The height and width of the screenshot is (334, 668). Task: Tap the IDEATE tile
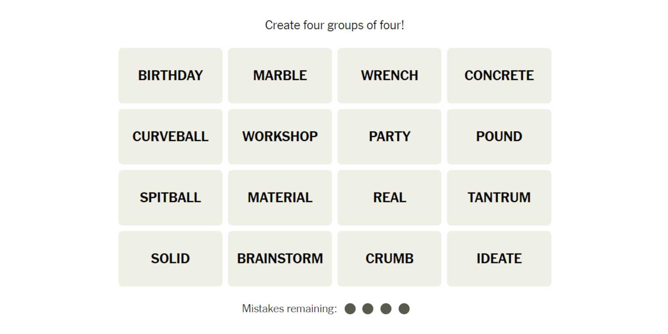click(x=499, y=259)
